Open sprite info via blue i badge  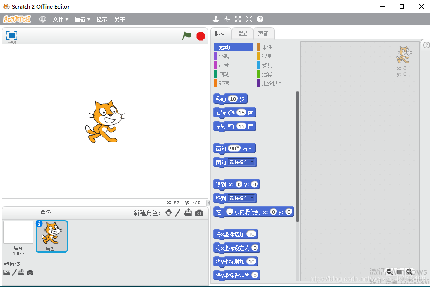click(x=39, y=224)
